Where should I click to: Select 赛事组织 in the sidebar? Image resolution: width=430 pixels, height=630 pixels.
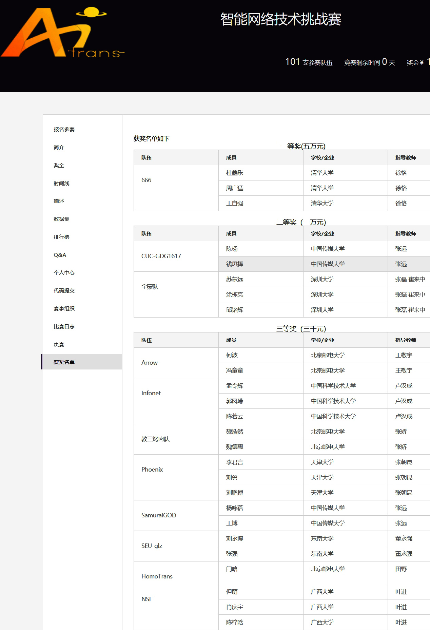coord(64,309)
